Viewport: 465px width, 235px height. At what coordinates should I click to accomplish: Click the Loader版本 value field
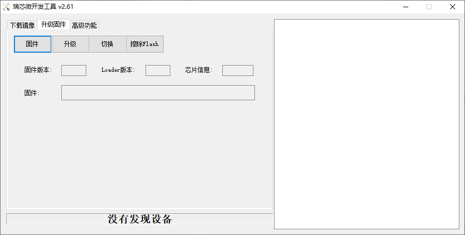(x=158, y=71)
